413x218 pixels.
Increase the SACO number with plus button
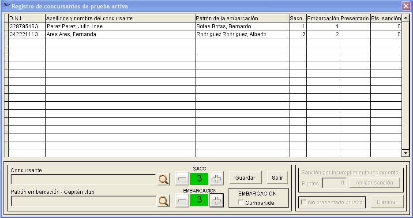(x=217, y=178)
